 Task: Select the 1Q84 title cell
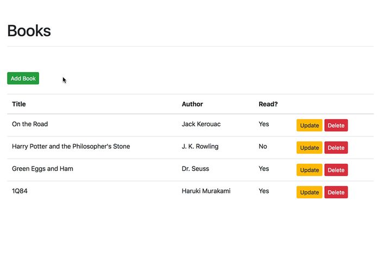[x=20, y=191]
